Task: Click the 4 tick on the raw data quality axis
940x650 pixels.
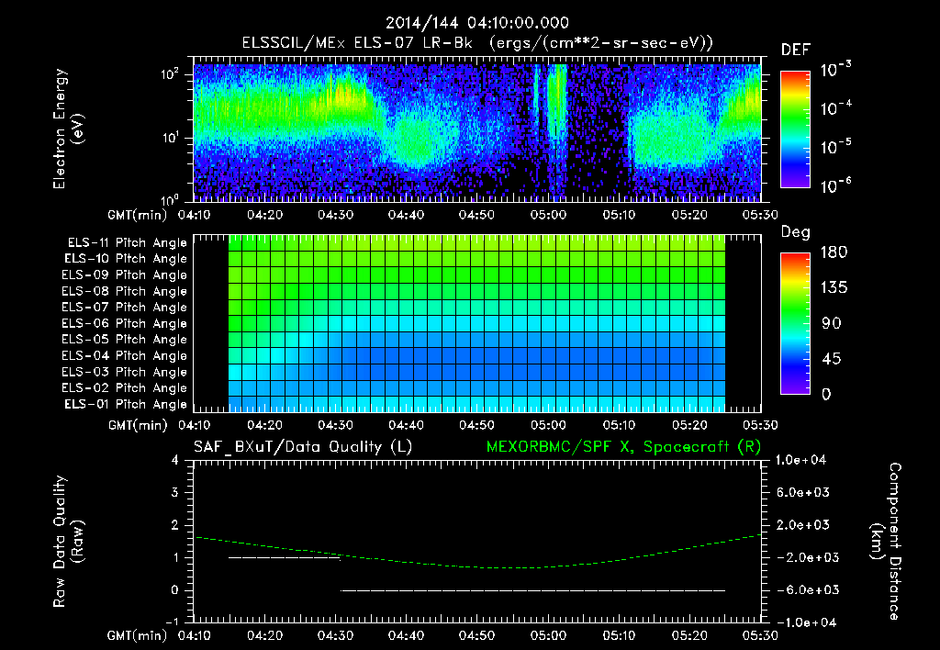Action: point(175,460)
